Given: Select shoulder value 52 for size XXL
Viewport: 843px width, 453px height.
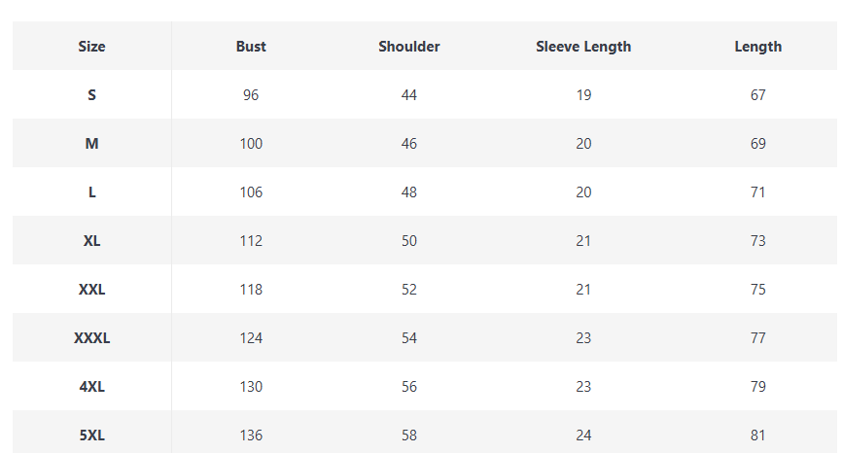Looking at the screenshot, I should [x=409, y=289].
